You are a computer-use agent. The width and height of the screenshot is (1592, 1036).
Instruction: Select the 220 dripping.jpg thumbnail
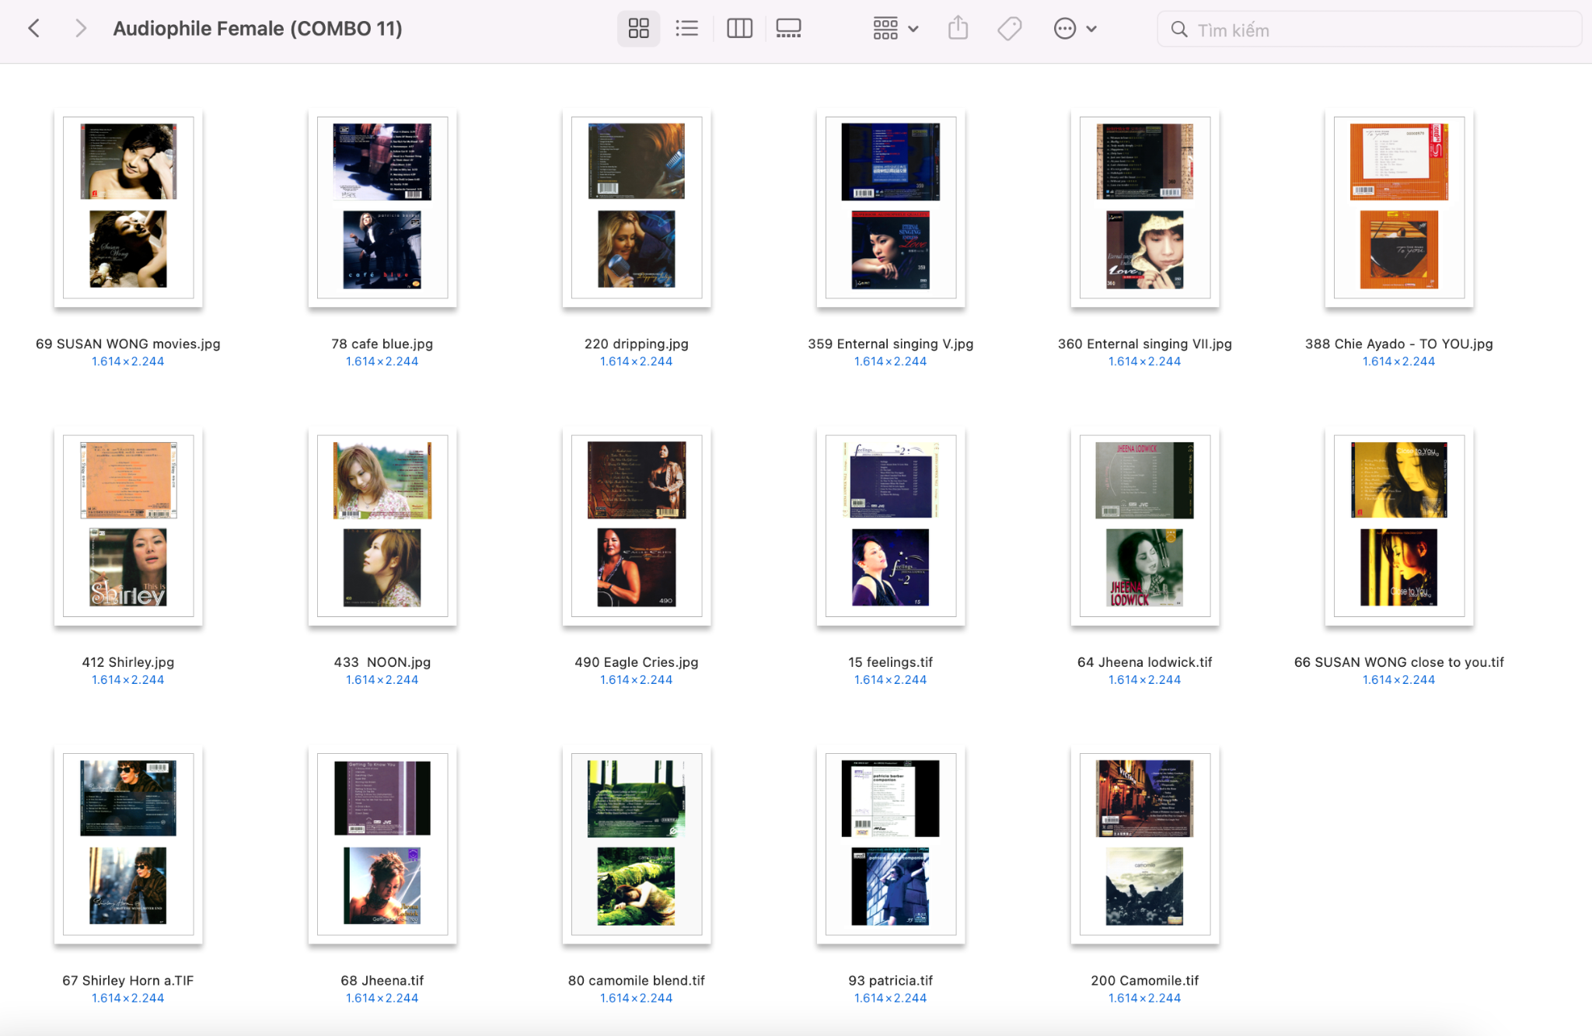pyautogui.click(x=637, y=208)
